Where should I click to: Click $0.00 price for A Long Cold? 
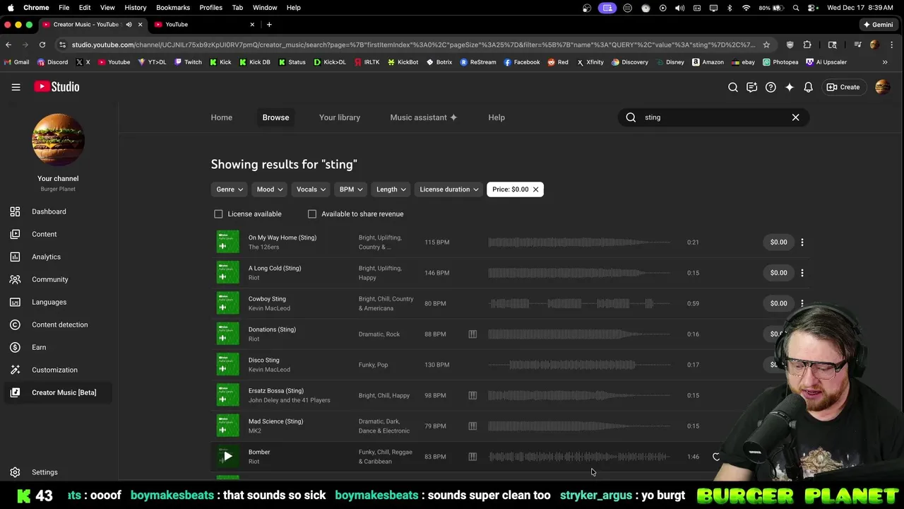click(778, 273)
